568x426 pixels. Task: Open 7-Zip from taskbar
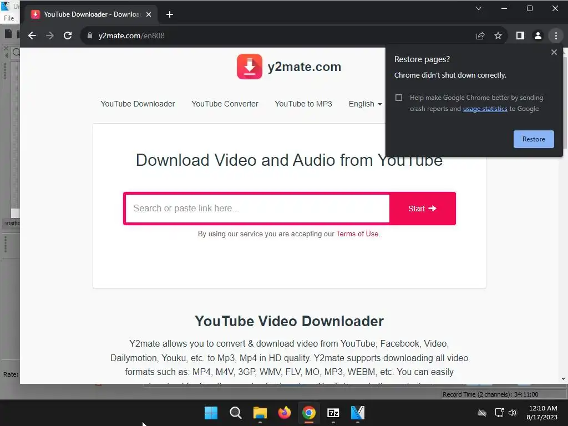[333, 413]
